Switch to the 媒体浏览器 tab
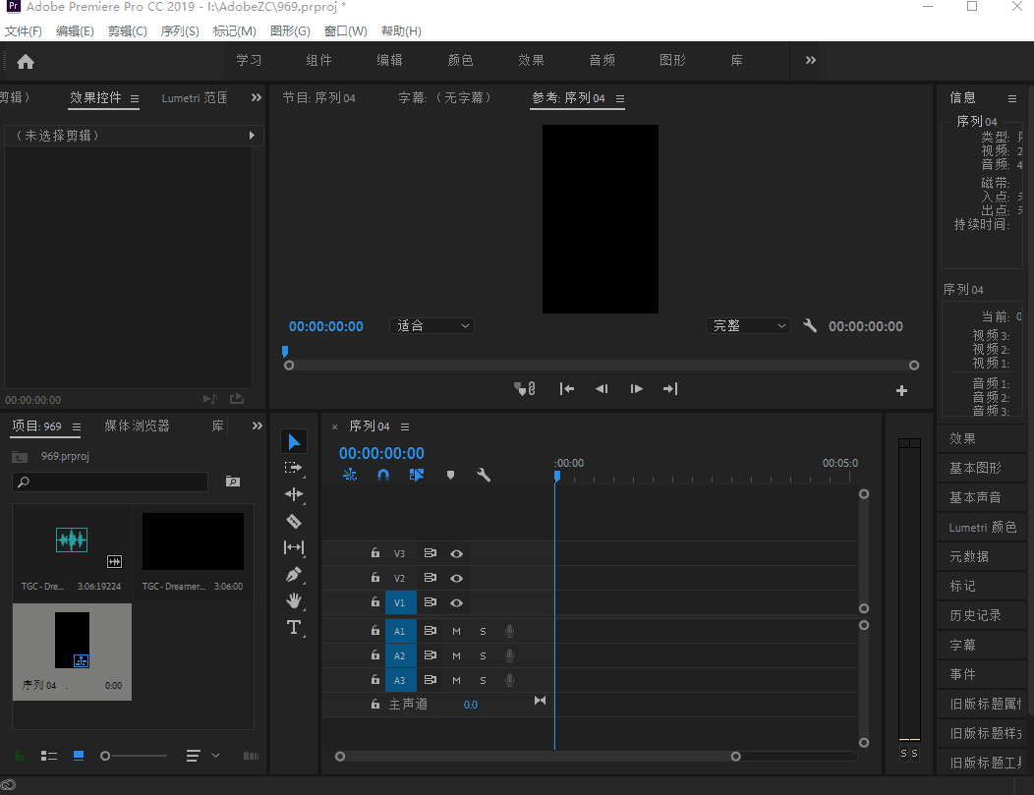 coord(137,426)
